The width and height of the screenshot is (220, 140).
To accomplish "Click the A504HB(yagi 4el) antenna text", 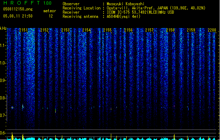I will (x=123, y=16).
